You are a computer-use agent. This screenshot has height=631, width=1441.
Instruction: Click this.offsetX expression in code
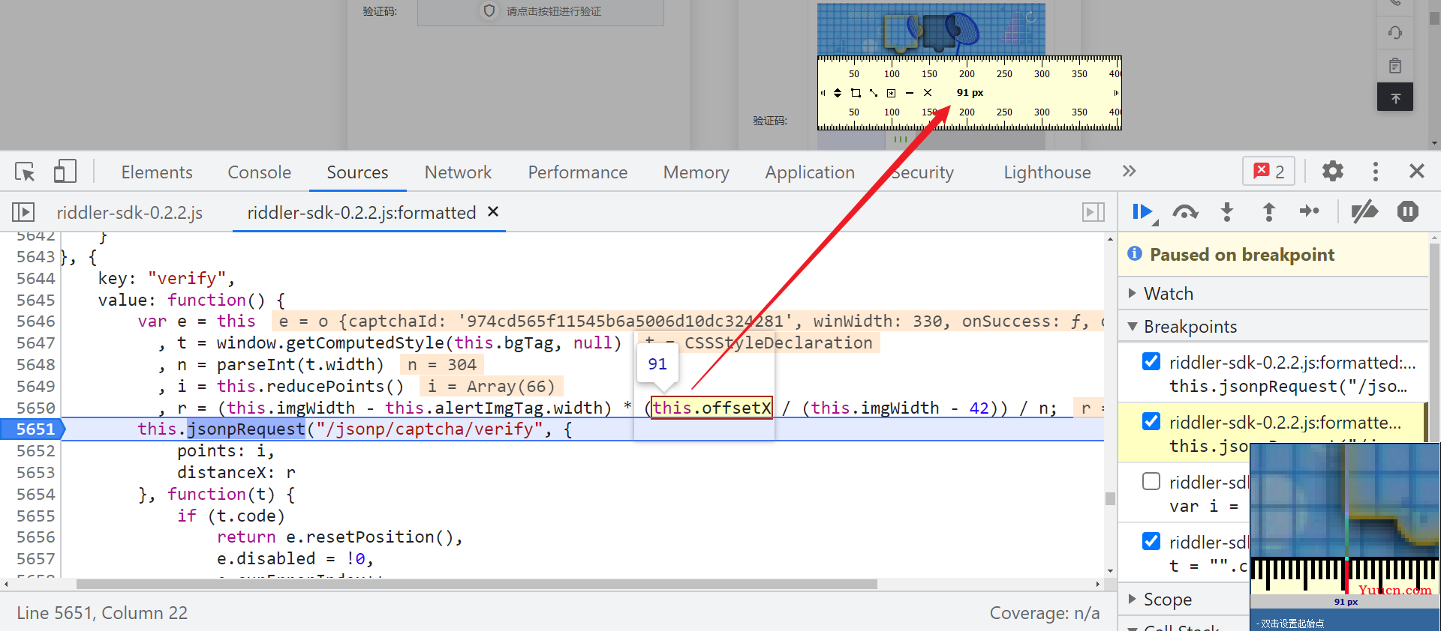711,408
